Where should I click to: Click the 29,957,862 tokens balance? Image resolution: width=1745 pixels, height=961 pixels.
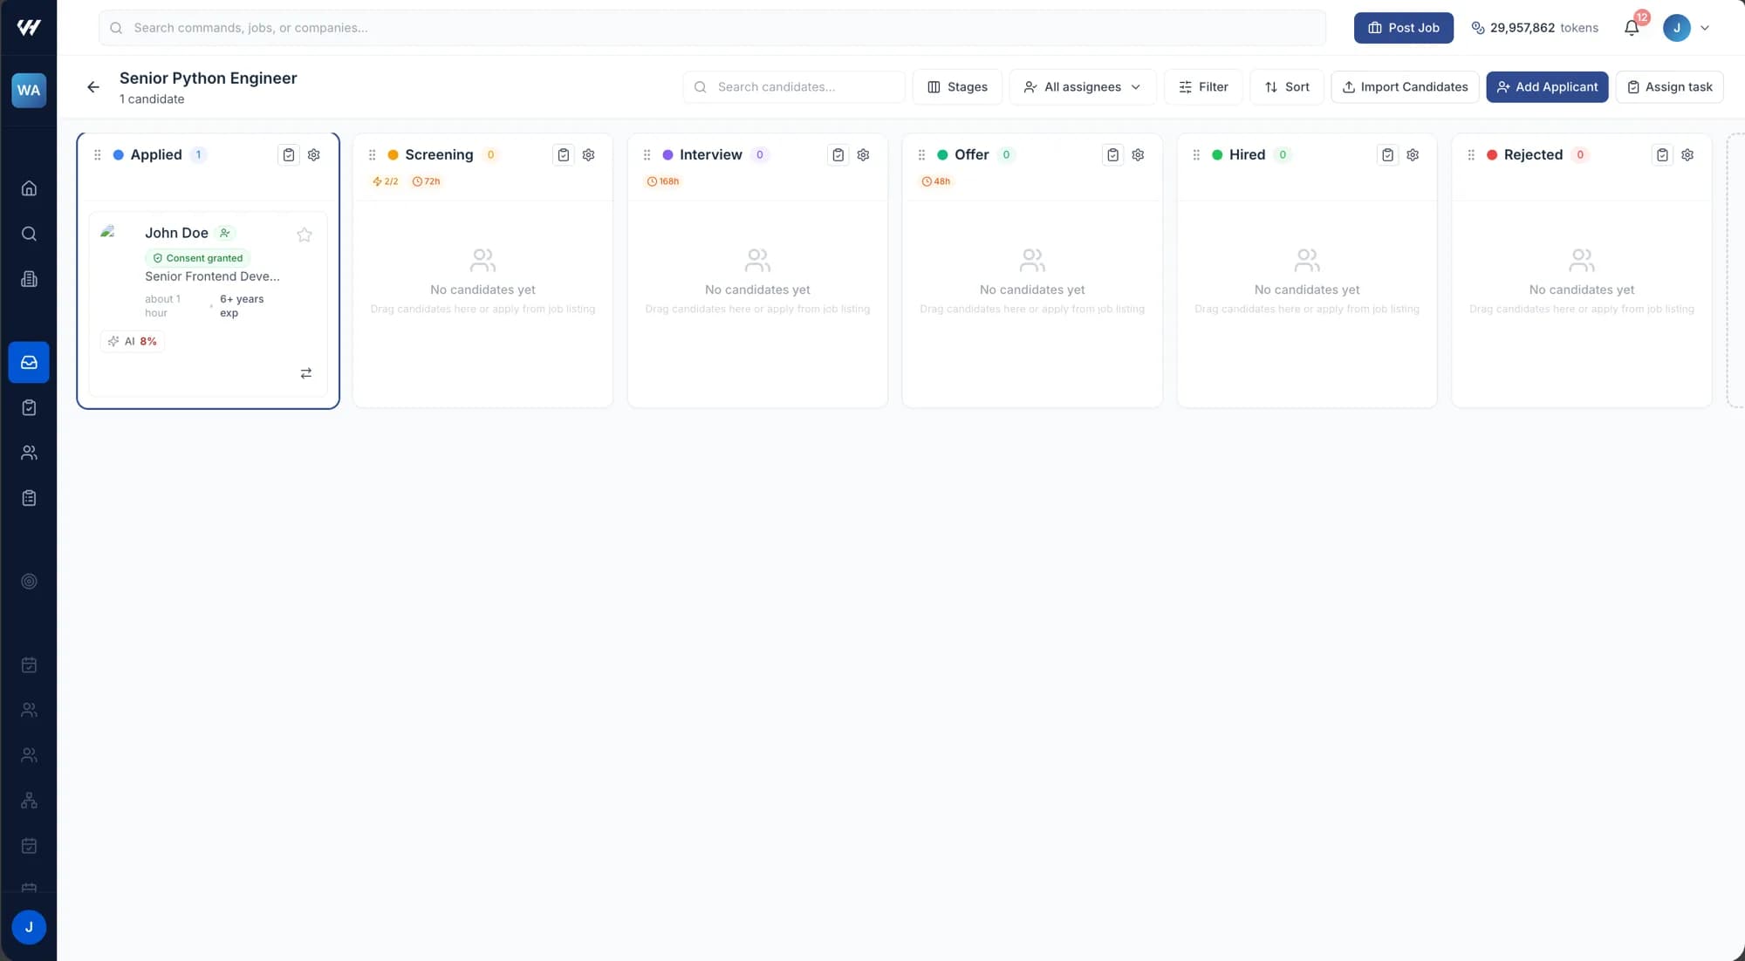pos(1535,28)
